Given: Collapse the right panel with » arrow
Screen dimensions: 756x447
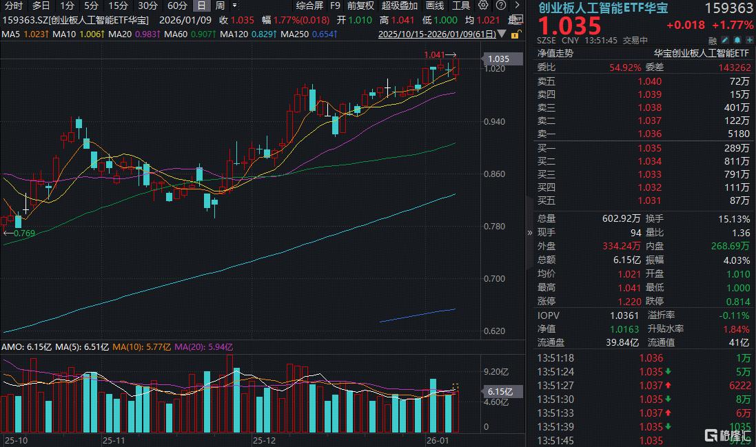Looking at the screenshot, I should tap(530, 233).
